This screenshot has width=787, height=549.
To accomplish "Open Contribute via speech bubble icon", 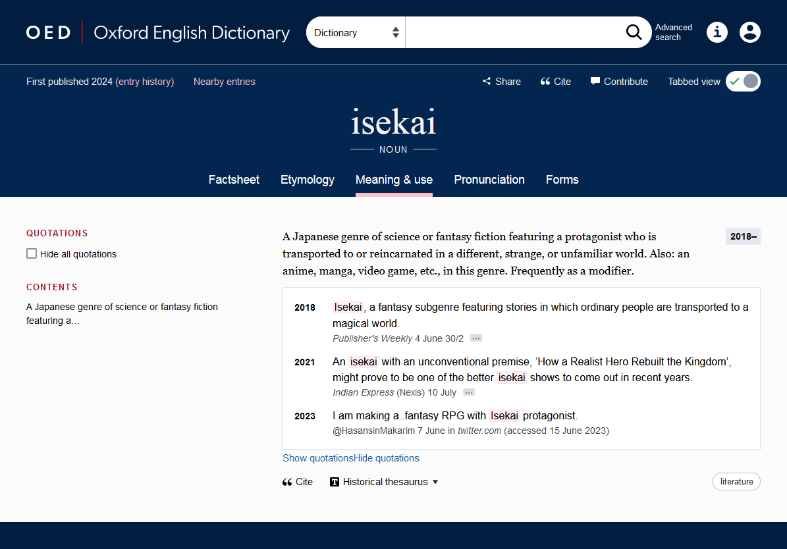I will [x=595, y=82].
